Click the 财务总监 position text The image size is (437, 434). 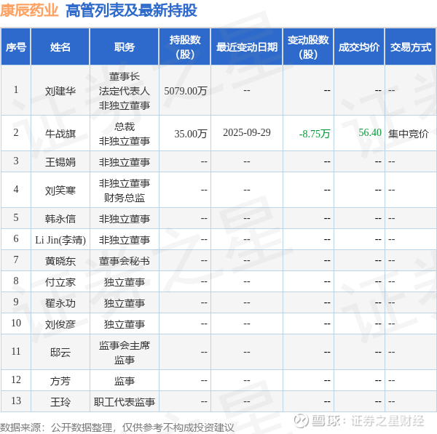click(x=125, y=198)
